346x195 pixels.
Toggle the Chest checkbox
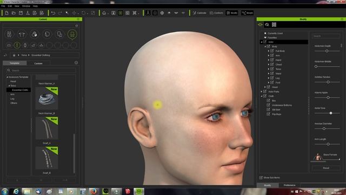tap(272, 64)
